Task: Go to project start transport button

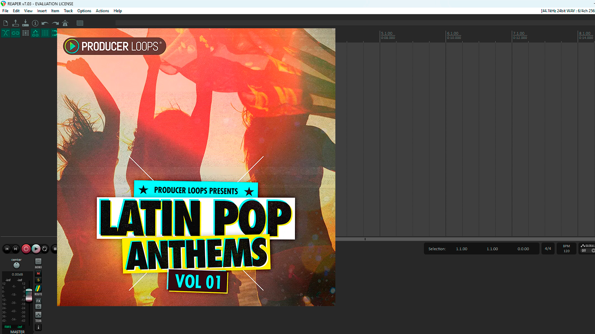Action: click(x=7, y=249)
